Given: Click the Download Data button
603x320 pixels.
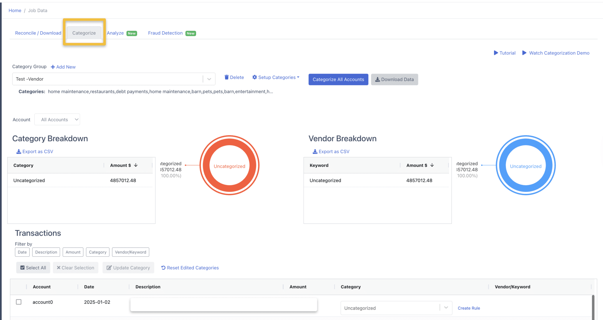Looking at the screenshot, I should click(x=395, y=79).
